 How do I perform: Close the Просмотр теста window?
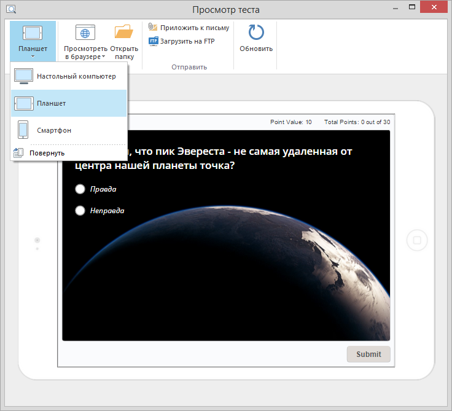(434, 7)
